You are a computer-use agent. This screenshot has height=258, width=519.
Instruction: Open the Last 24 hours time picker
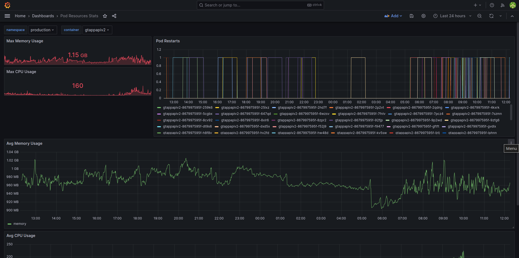tap(452, 16)
